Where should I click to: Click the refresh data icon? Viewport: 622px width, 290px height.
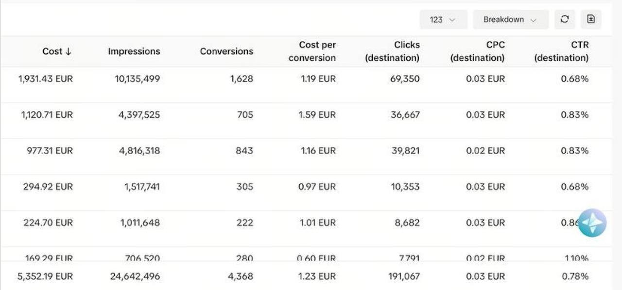565,19
